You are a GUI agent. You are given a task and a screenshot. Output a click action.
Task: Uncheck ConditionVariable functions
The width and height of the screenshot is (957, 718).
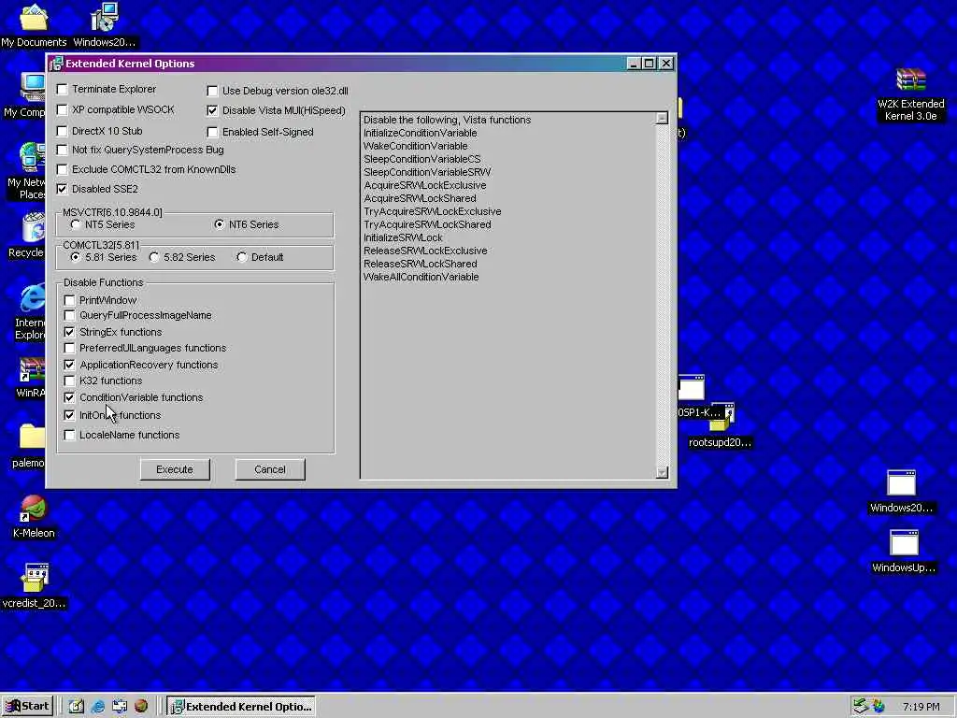pos(69,397)
